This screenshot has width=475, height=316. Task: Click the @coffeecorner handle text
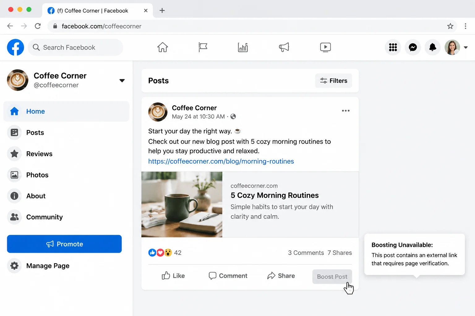click(56, 85)
